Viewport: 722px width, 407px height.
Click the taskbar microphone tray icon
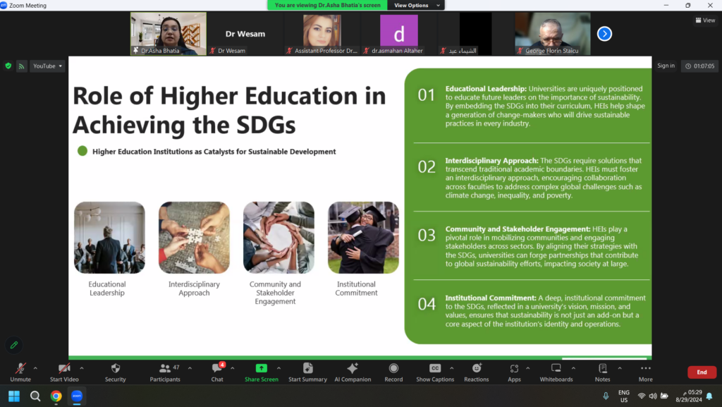[x=606, y=396]
